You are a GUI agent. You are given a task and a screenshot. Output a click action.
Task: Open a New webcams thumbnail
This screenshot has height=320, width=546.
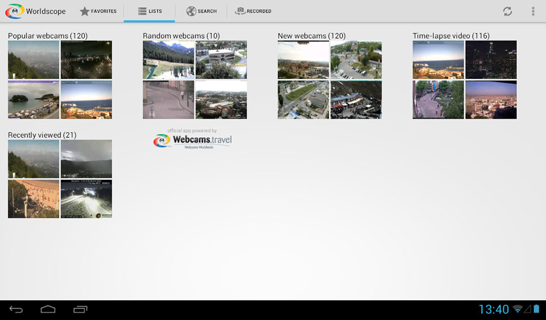point(302,60)
